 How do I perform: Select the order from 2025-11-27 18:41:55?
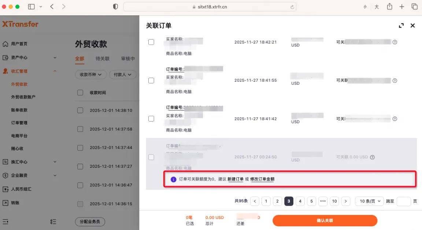point(151,80)
